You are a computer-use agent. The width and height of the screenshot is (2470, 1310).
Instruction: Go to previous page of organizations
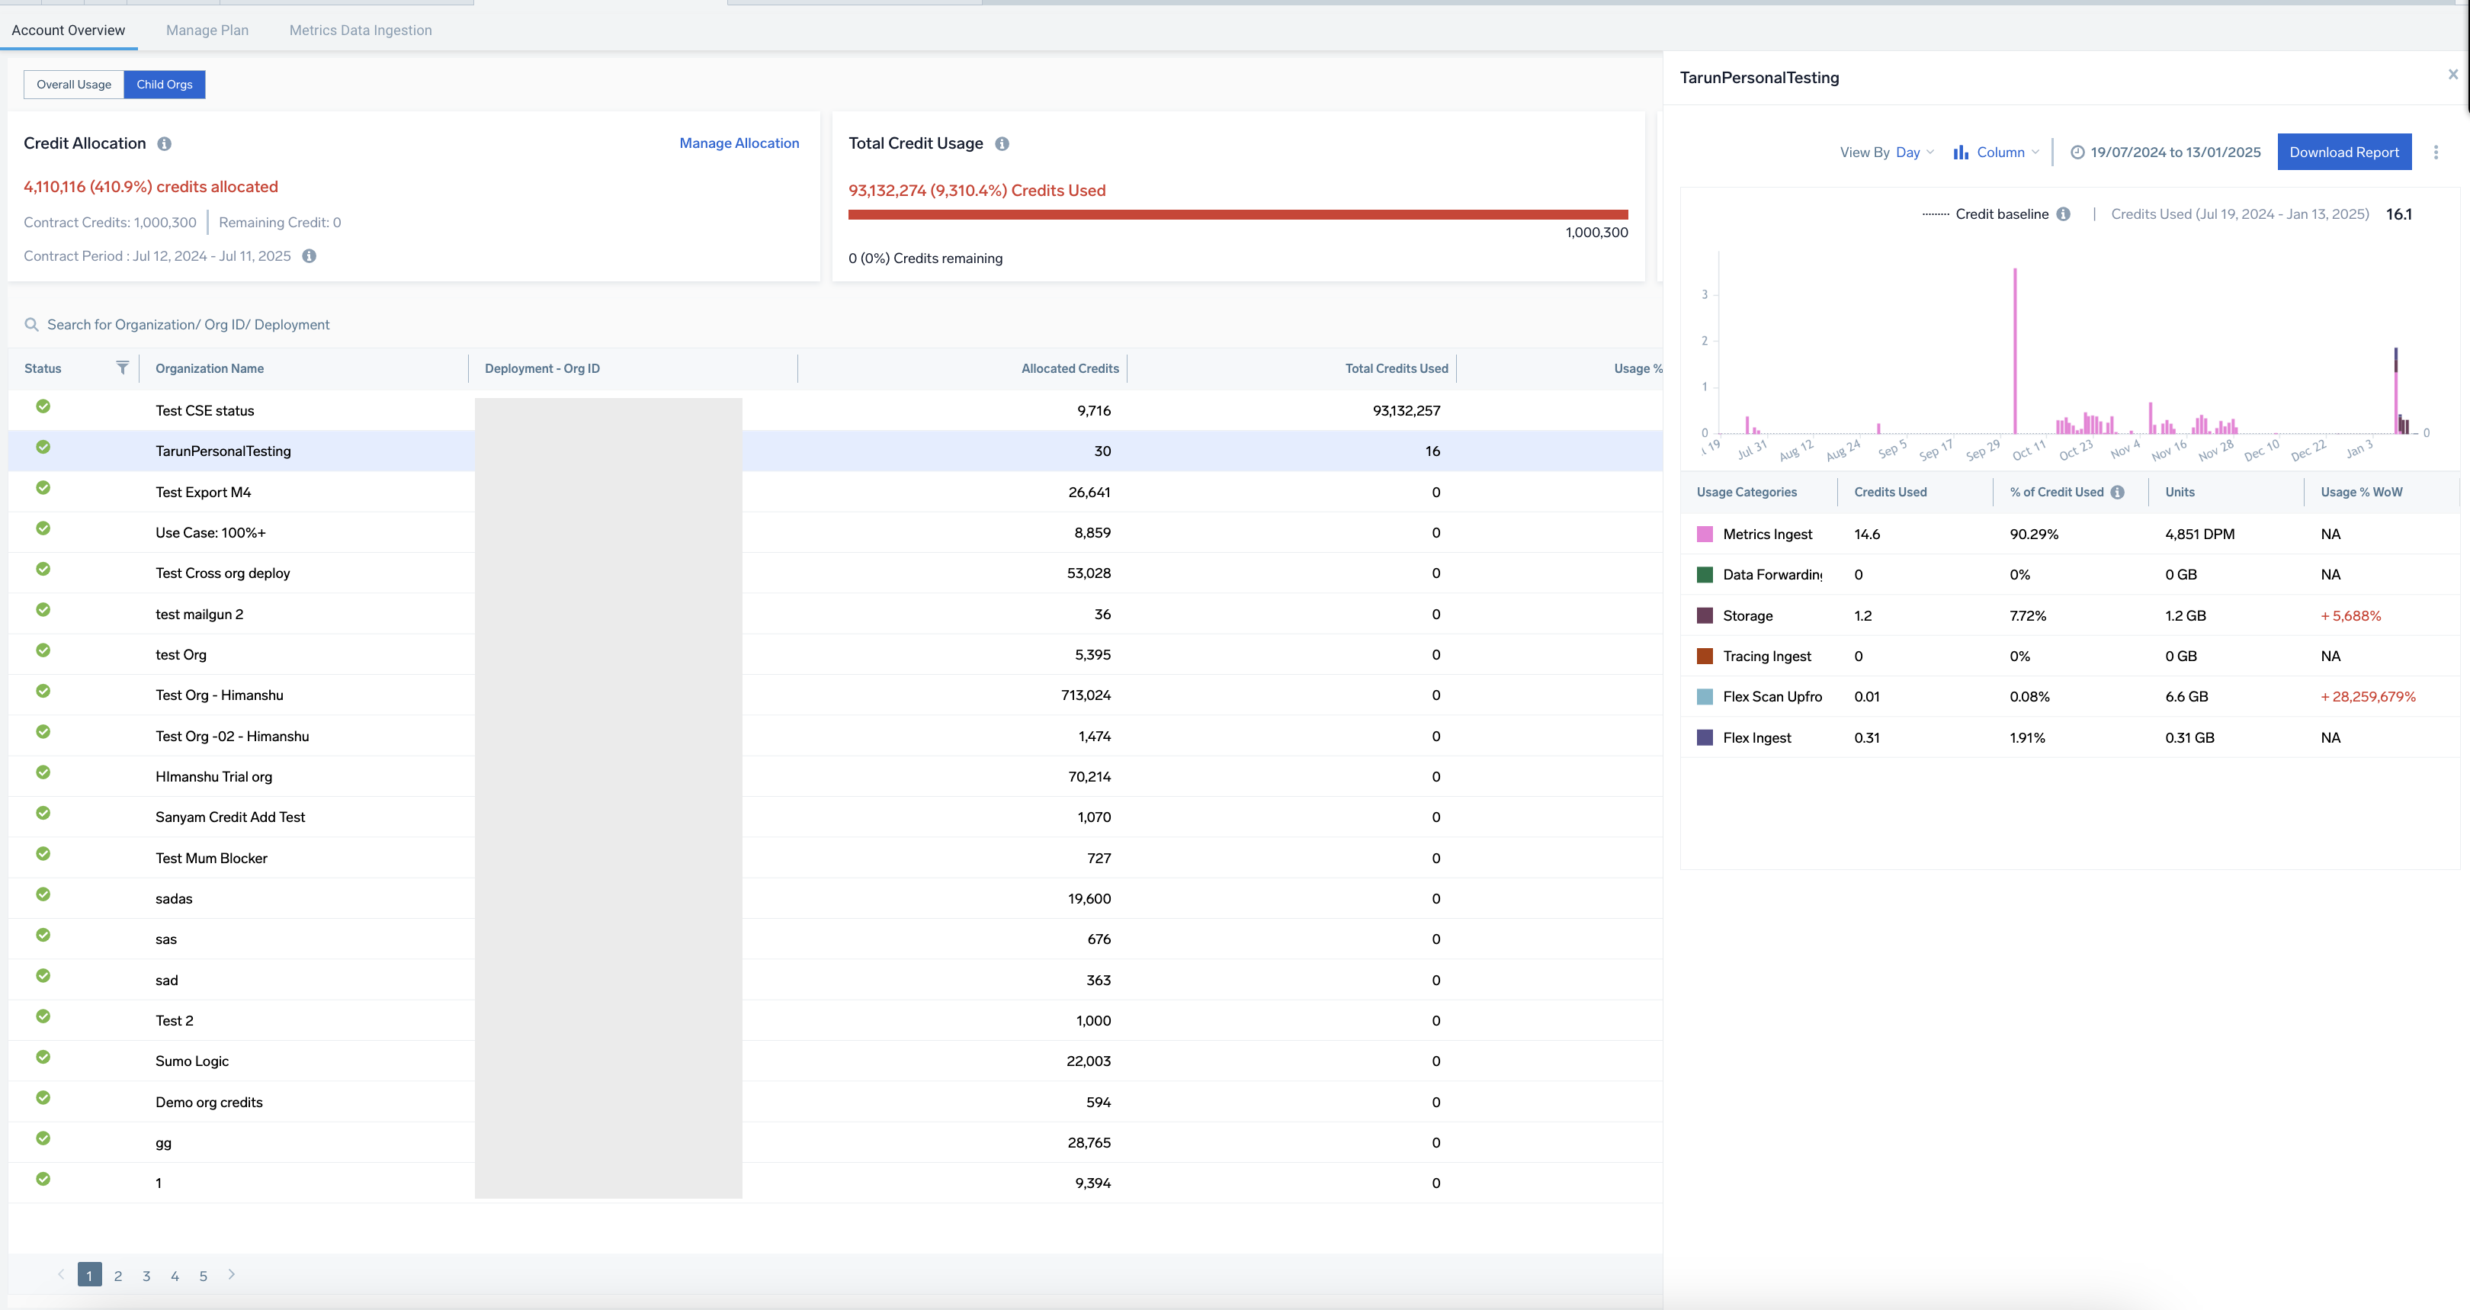(x=61, y=1276)
